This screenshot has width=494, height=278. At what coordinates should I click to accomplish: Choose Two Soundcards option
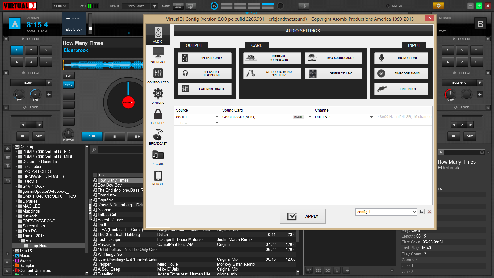tap(333, 58)
